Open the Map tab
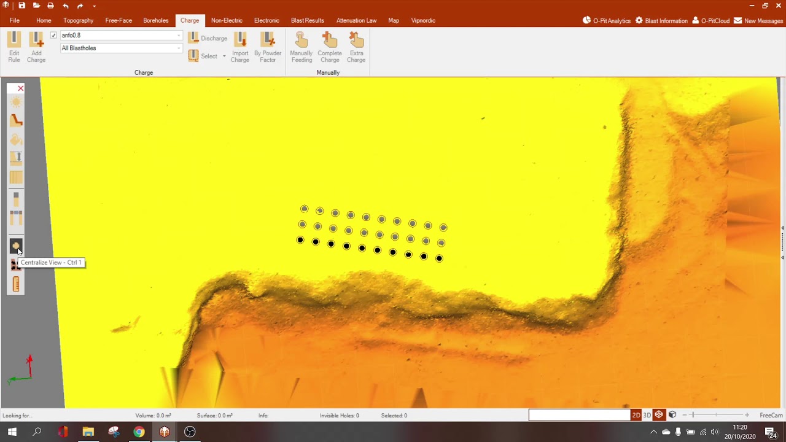 [x=394, y=20]
